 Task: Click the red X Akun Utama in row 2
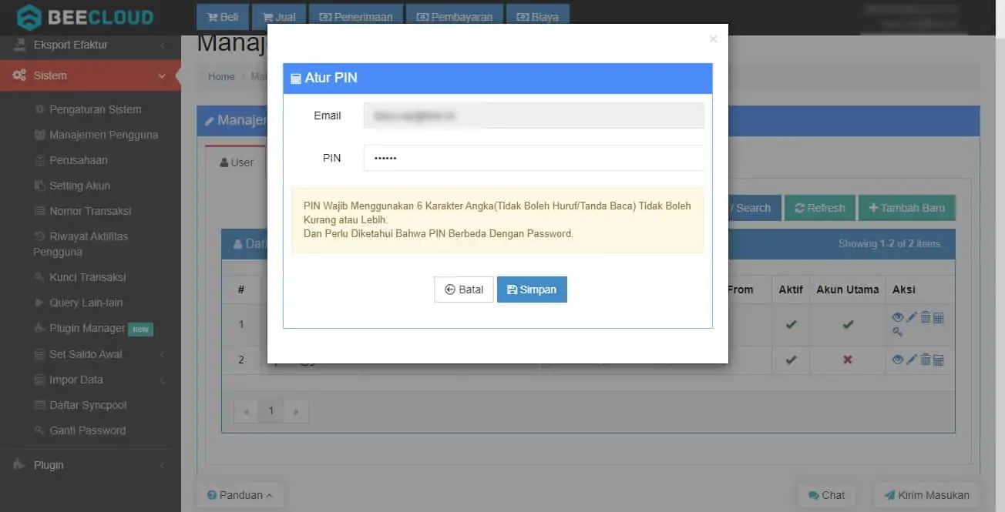tap(848, 360)
